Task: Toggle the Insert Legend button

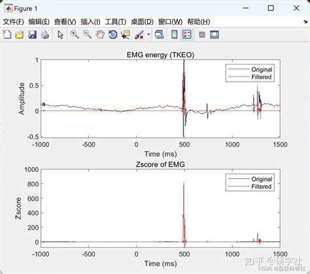Action: pyautogui.click(x=187, y=35)
